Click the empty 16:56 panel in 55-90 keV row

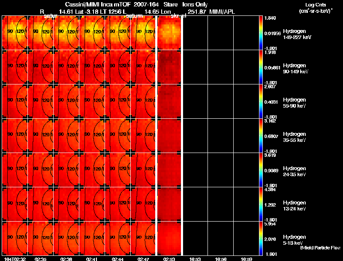tap(221, 102)
